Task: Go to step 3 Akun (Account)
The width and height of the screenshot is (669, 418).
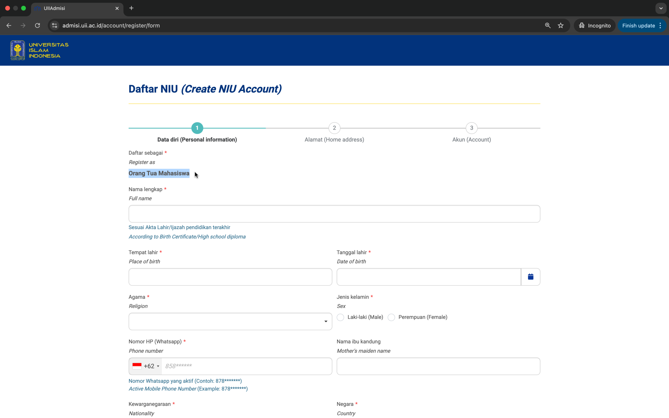Action: tap(471, 128)
